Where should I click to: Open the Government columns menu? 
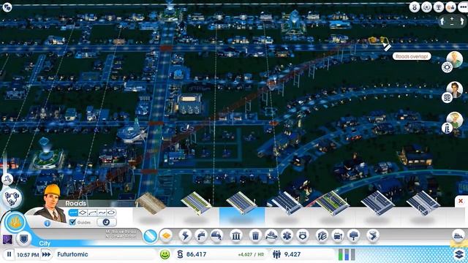(x=235, y=235)
